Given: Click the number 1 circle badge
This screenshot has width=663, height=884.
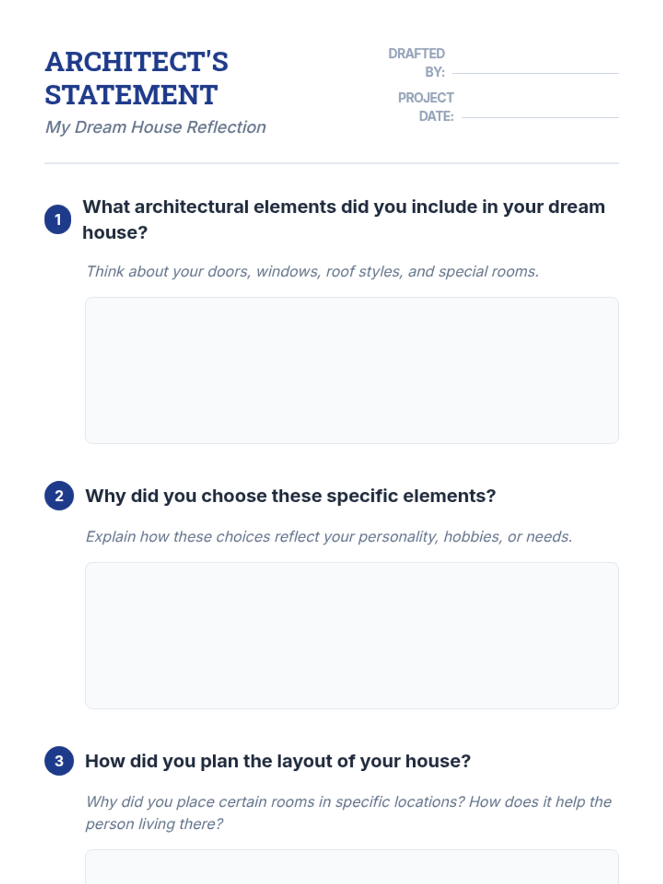Looking at the screenshot, I should (x=58, y=219).
